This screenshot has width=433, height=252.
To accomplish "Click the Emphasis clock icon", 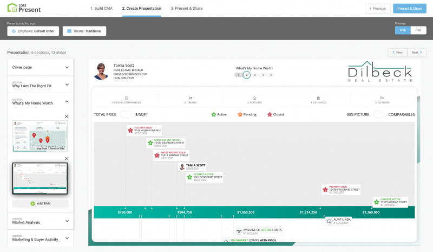I will tap(14, 31).
